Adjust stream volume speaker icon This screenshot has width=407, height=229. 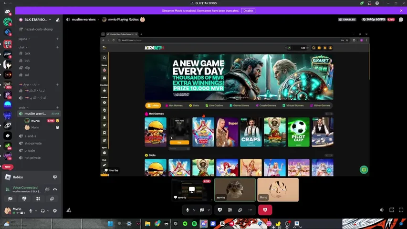pyautogui.click(x=382, y=210)
